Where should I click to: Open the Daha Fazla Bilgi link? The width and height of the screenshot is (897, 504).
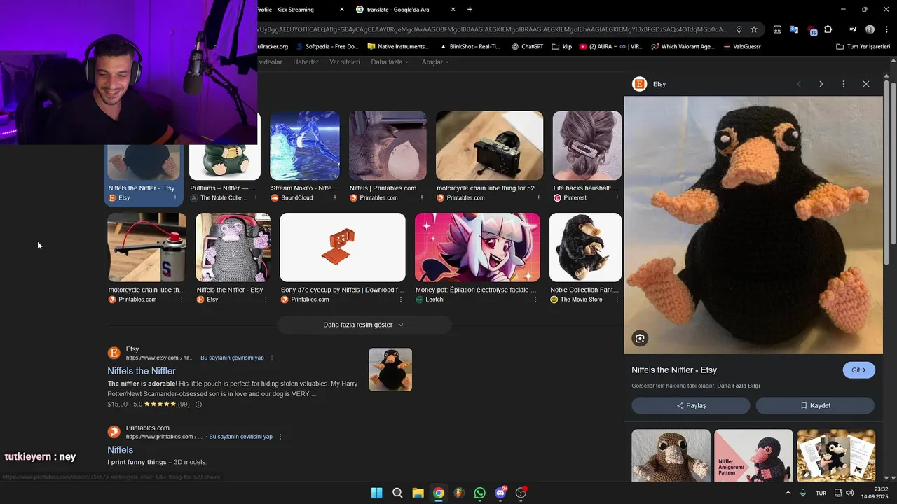pyautogui.click(x=738, y=386)
